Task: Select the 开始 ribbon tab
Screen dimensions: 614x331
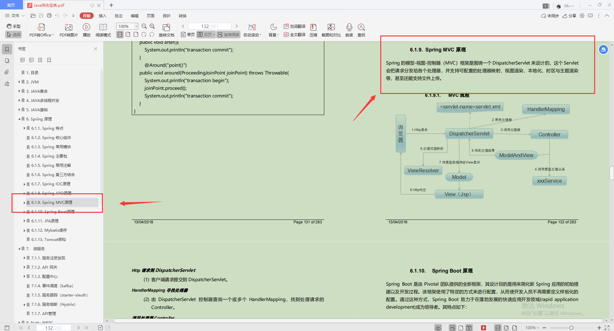Action: pos(87,16)
